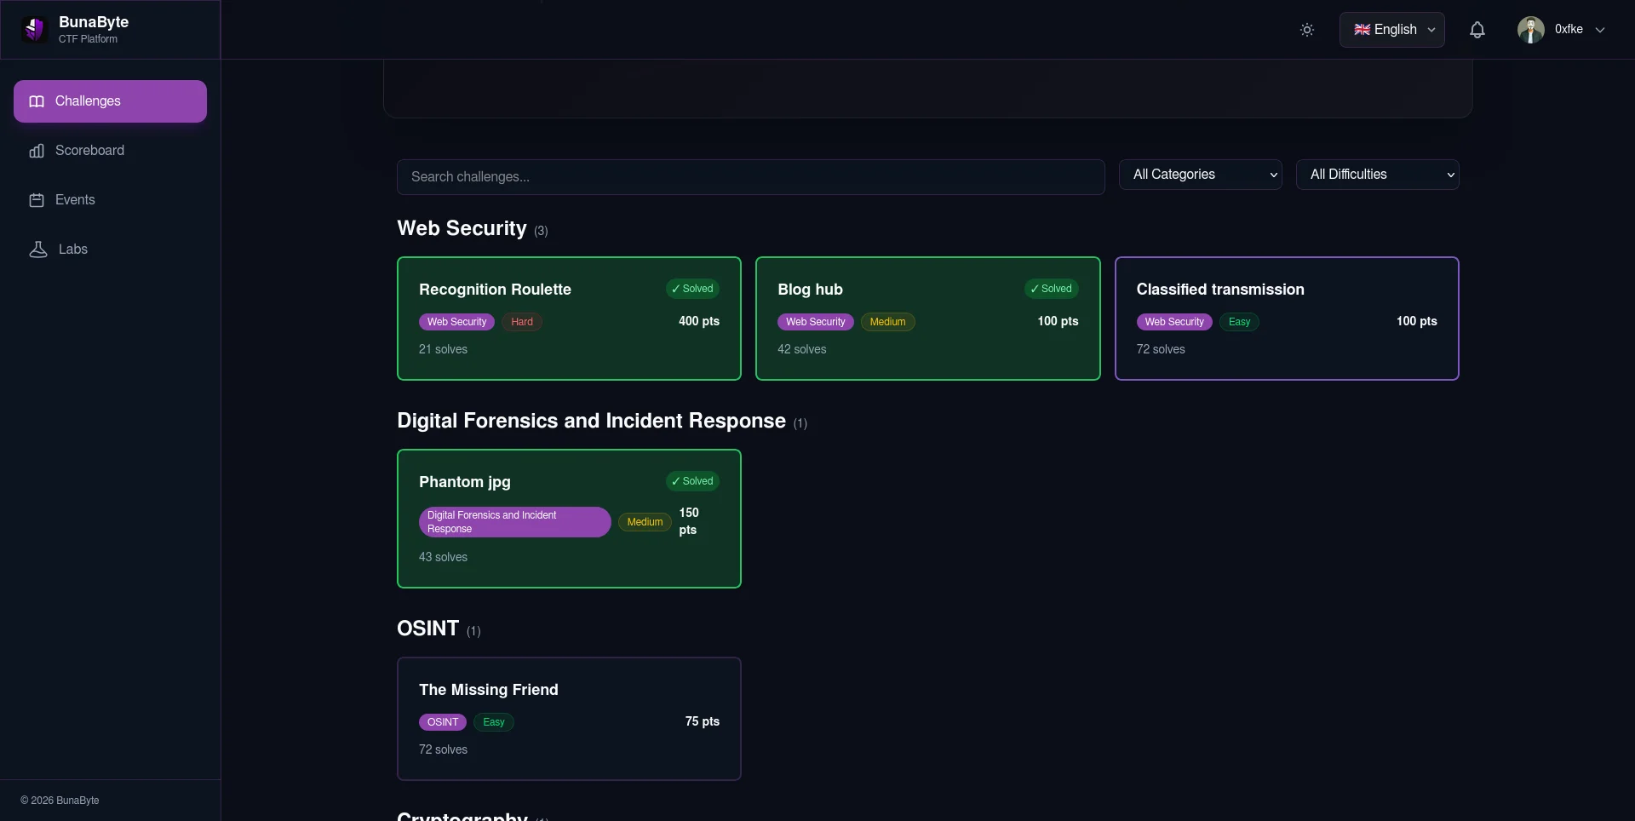Click the OSINT section heading
Screen dimensions: 1635x821
(427, 629)
